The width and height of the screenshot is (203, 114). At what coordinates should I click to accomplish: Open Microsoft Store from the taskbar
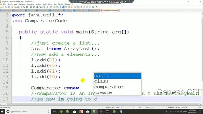click(x=75, y=111)
